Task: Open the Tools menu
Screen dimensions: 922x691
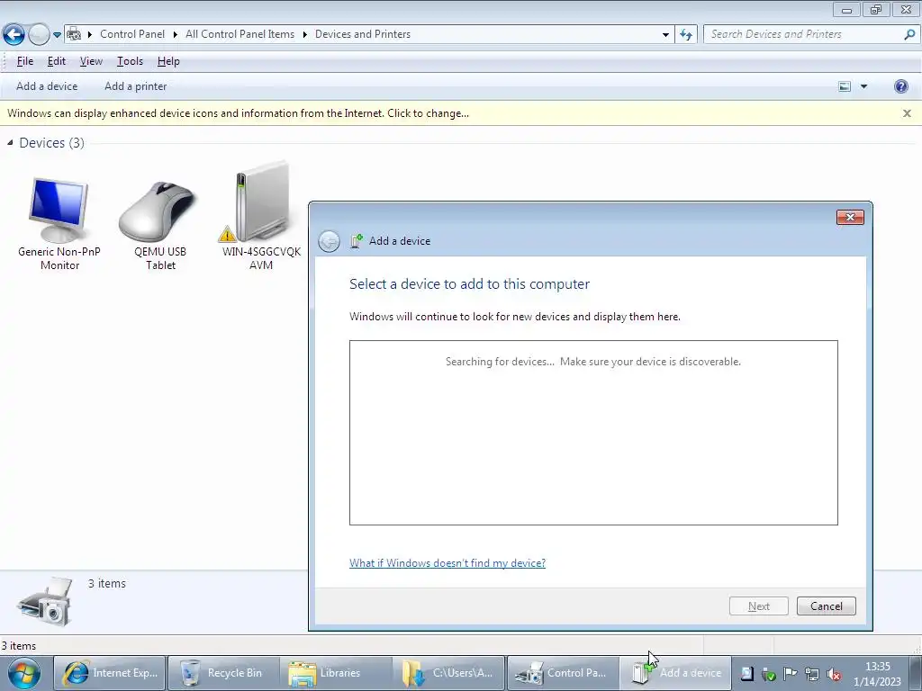Action: pos(130,61)
